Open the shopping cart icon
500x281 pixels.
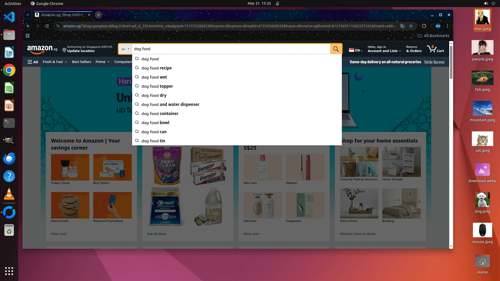[435, 49]
